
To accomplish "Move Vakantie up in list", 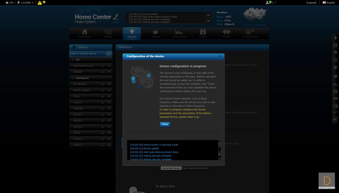I will (x=102, y=109).
